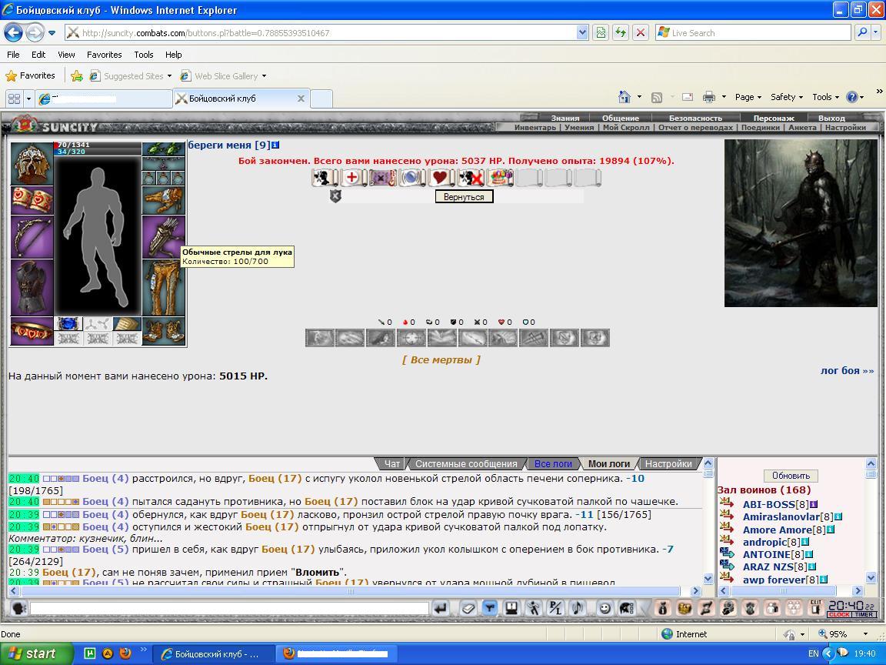Select the bow weapon slot
The width and height of the screenshot is (886, 665).
coord(32,237)
